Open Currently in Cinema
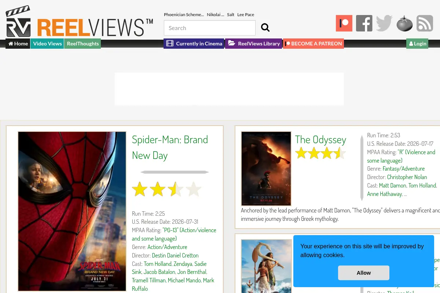This screenshot has width=440, height=293. click(194, 44)
